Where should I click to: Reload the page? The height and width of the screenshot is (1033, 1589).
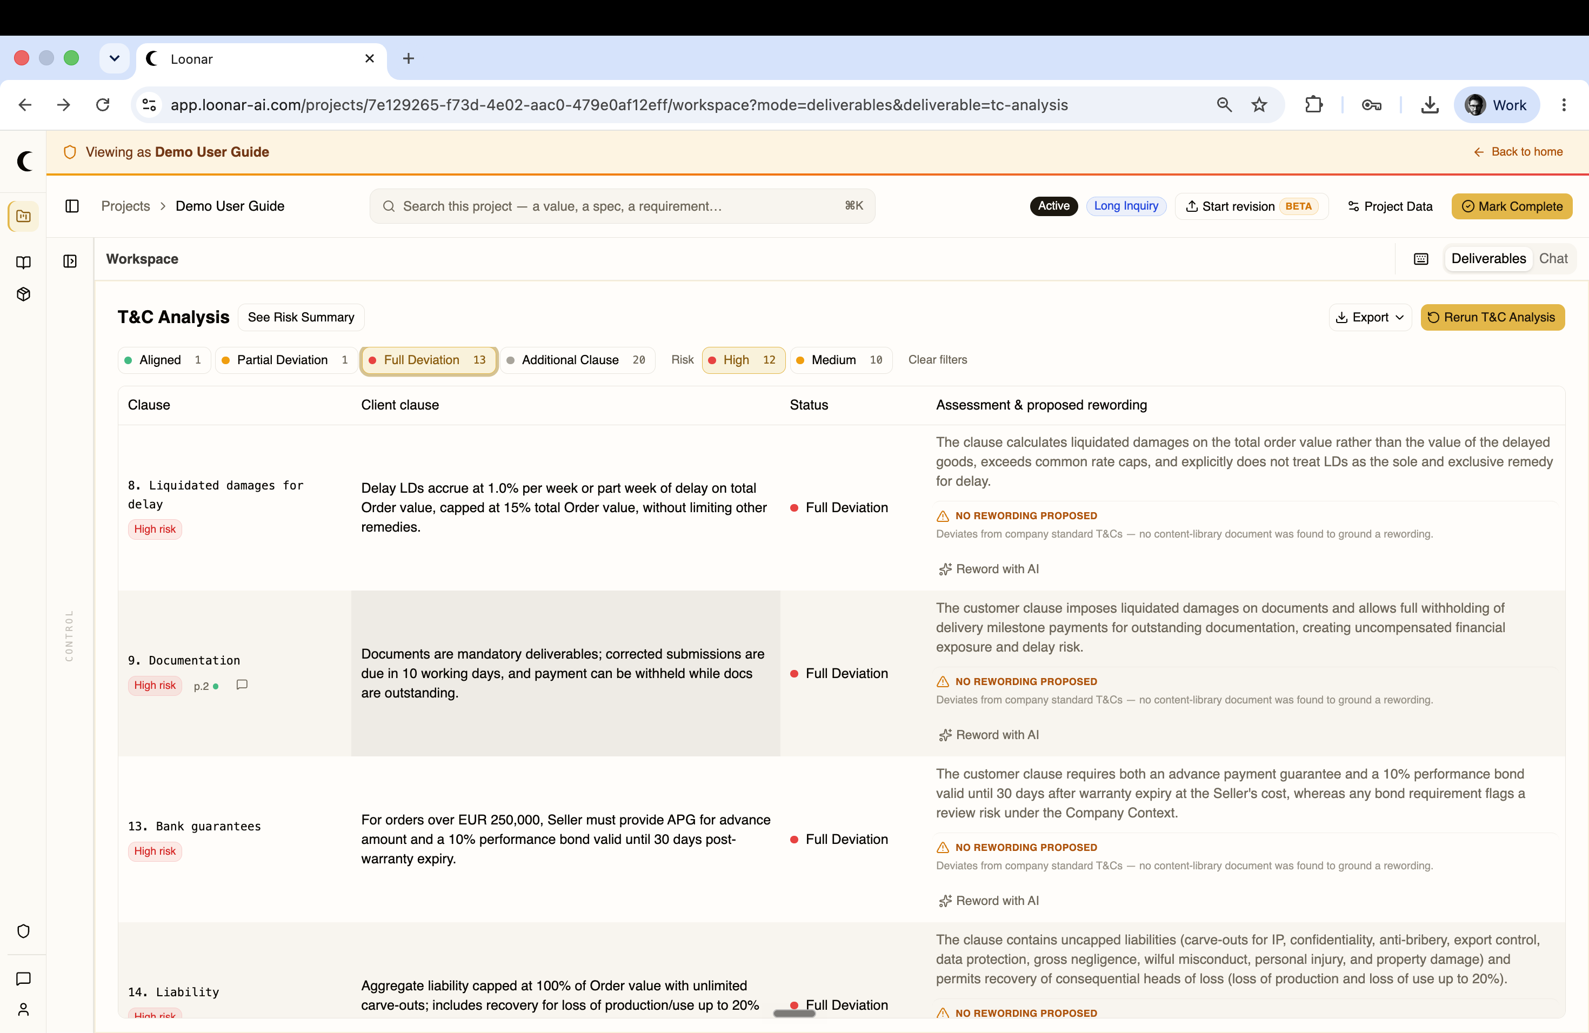click(103, 105)
